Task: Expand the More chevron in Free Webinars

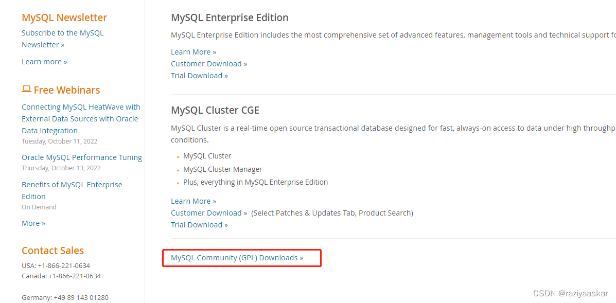Action: click(x=44, y=223)
